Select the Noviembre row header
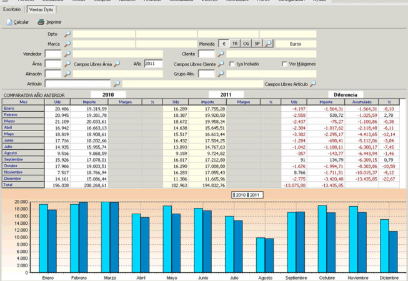The image size is (408, 281). (x=23, y=172)
